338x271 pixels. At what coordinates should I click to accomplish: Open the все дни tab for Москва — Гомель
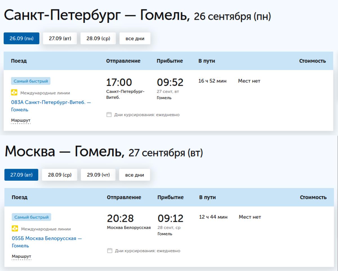tap(134, 174)
